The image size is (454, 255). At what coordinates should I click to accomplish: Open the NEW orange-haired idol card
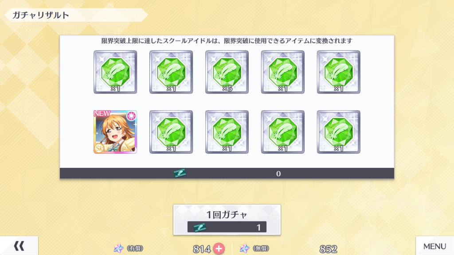[x=115, y=131]
